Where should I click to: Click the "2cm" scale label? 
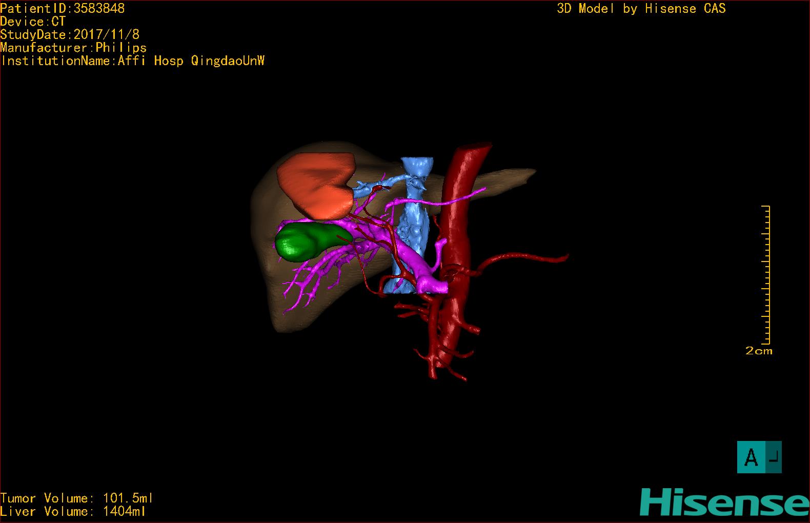click(759, 351)
